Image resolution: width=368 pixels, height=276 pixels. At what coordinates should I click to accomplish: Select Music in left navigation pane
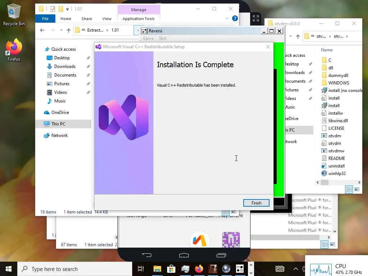tap(60, 101)
